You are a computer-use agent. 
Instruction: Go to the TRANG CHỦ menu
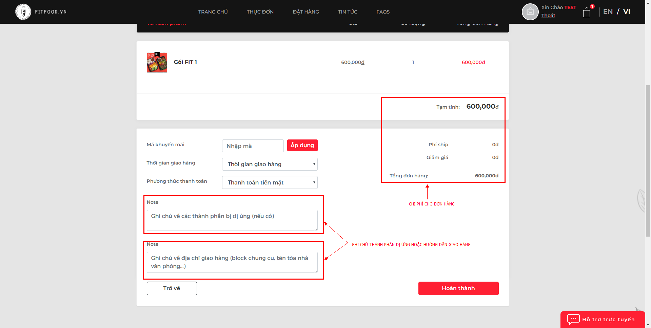pyautogui.click(x=213, y=12)
